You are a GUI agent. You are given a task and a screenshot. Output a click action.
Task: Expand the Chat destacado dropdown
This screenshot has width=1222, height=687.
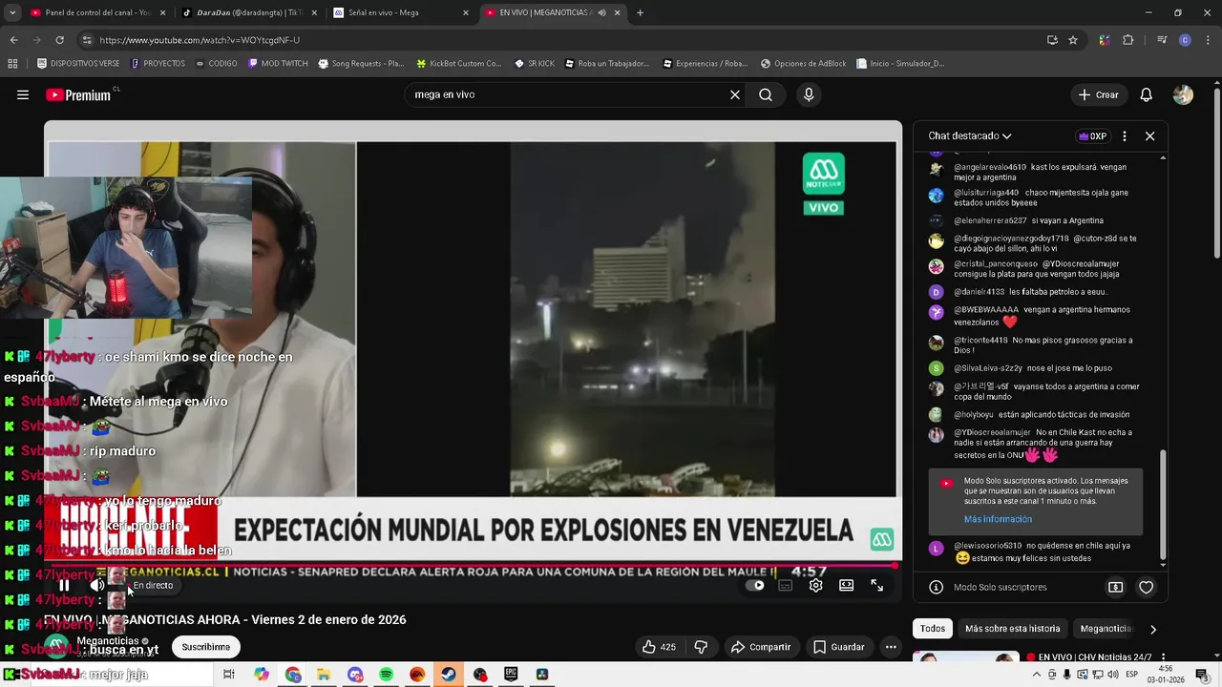tap(970, 136)
